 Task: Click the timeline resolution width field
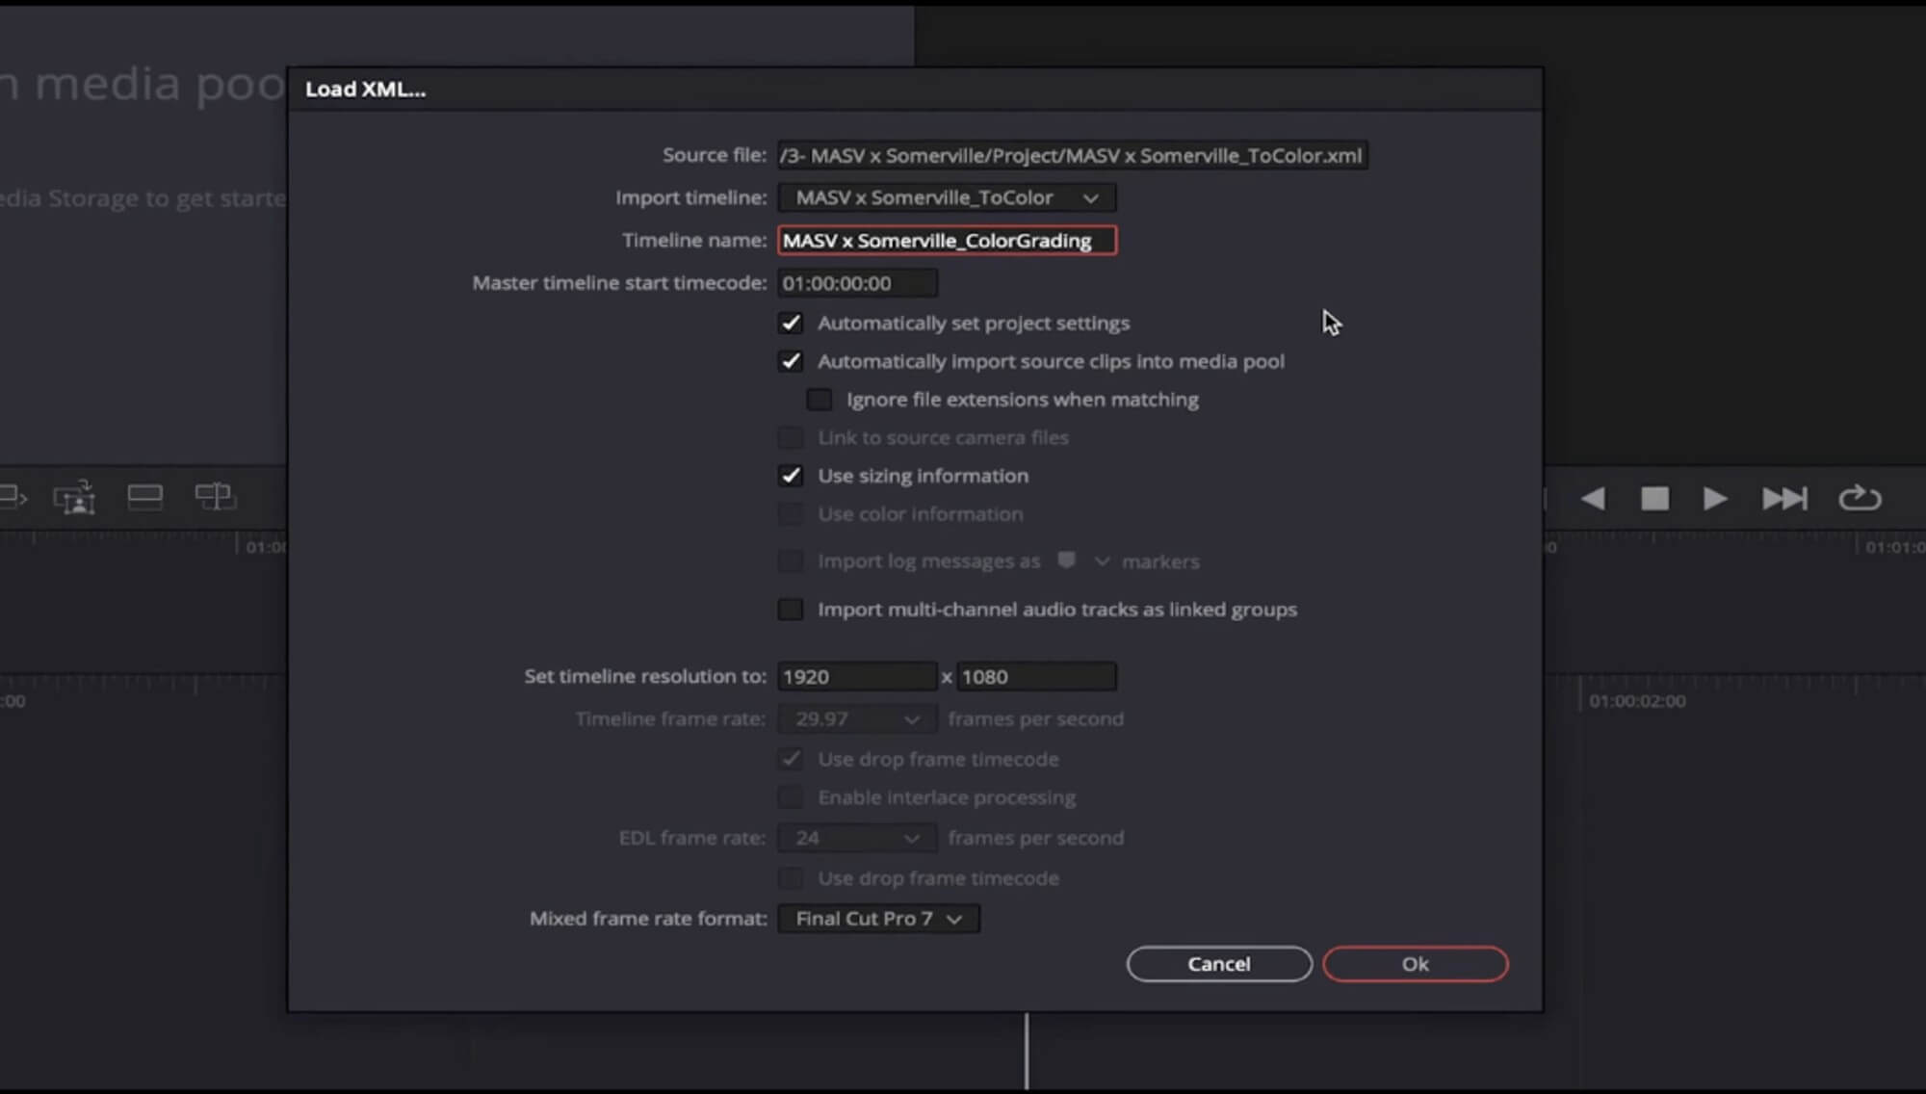tap(856, 676)
